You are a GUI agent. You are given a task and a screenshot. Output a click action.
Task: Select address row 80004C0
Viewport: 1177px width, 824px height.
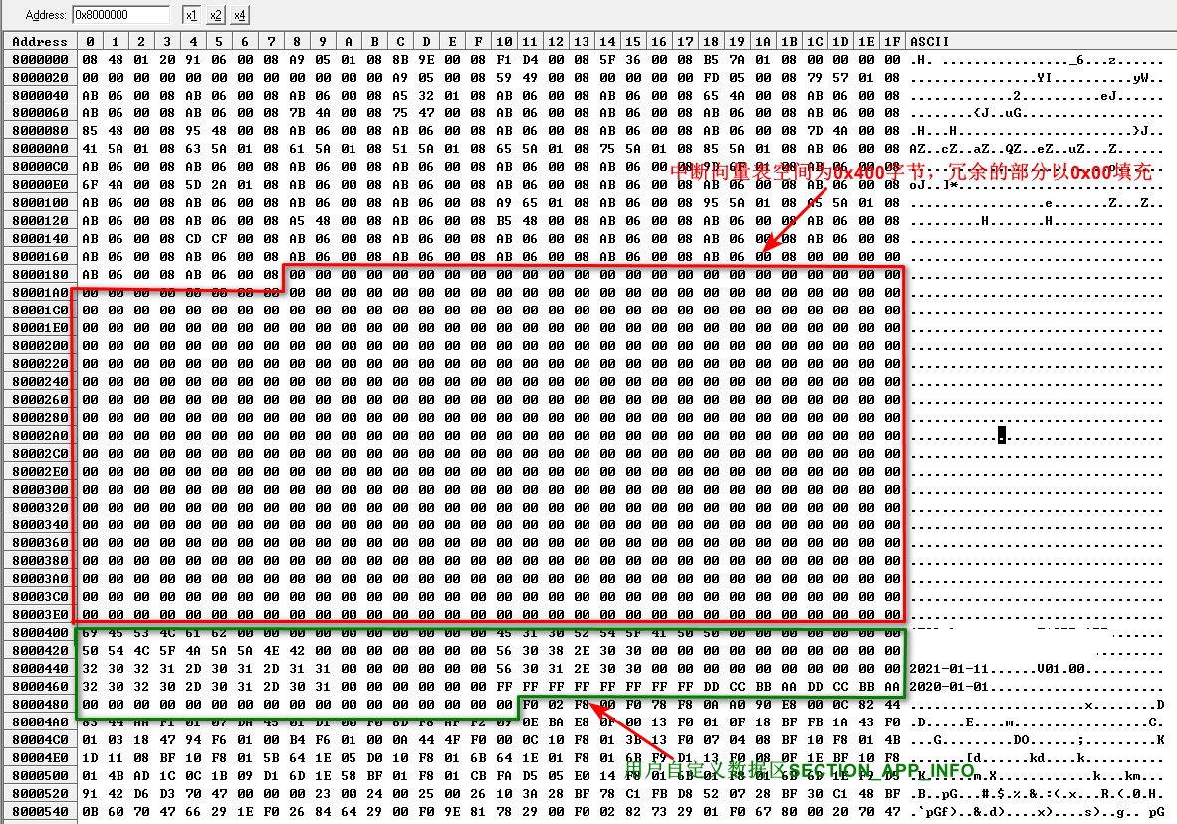click(40, 740)
